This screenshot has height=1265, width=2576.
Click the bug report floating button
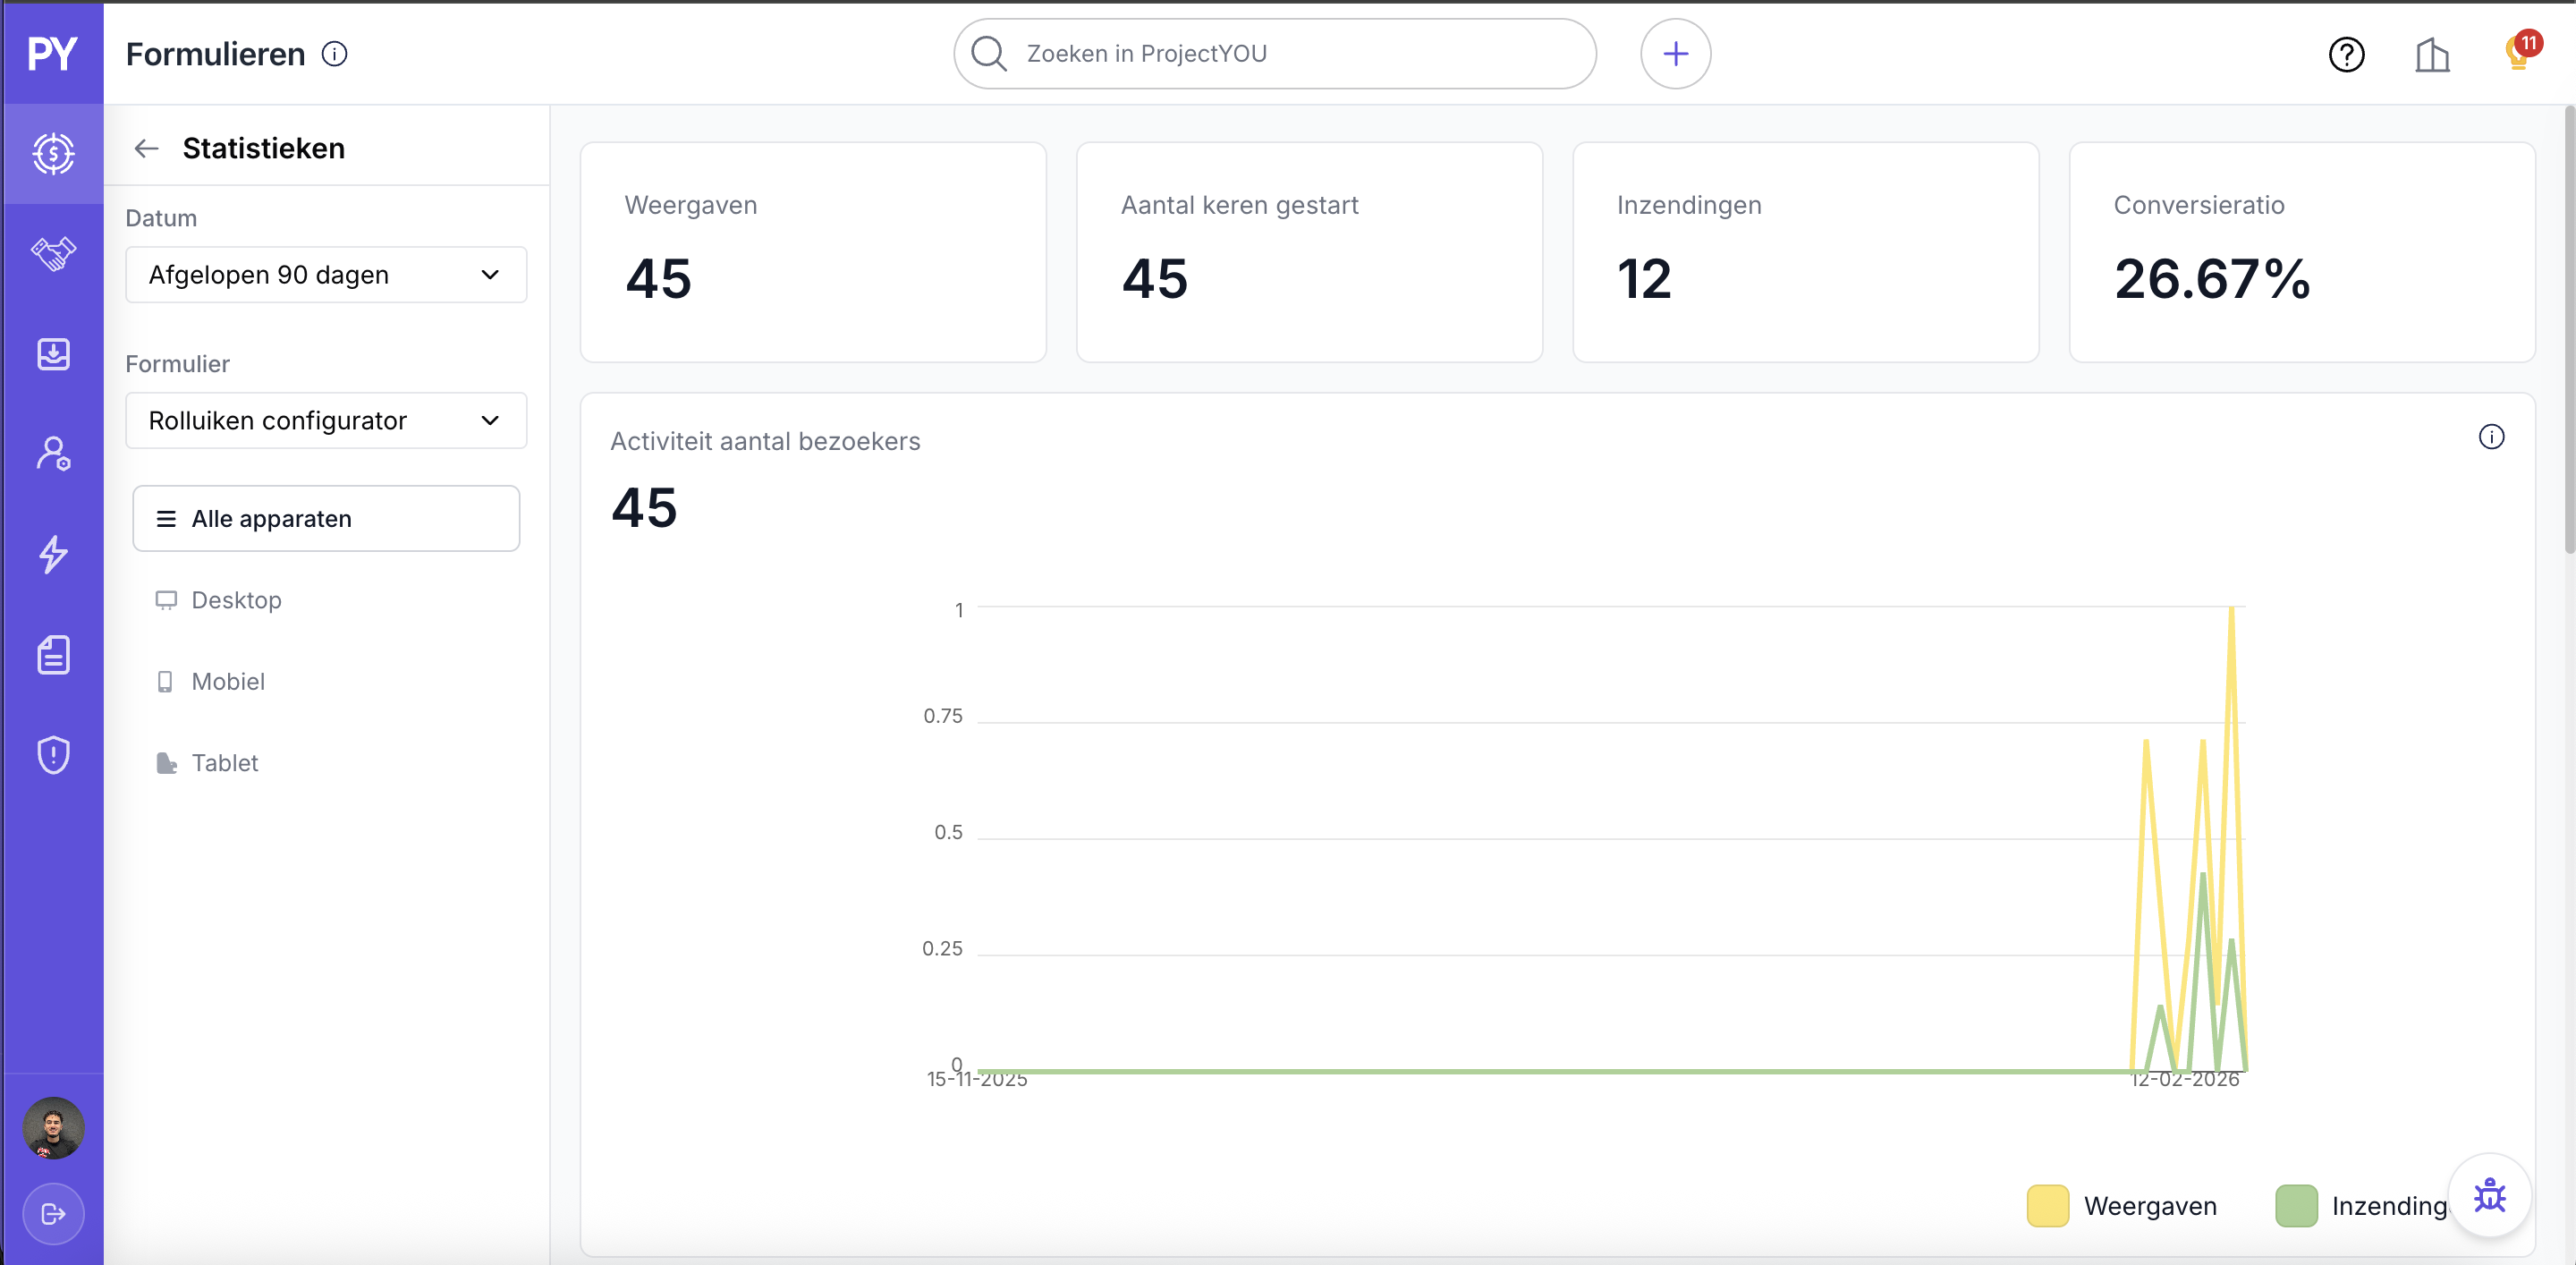2489,1195
